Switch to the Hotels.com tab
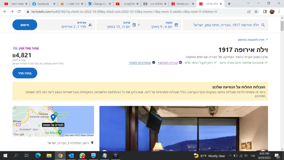This screenshot has height=160, width=284. [183, 4]
